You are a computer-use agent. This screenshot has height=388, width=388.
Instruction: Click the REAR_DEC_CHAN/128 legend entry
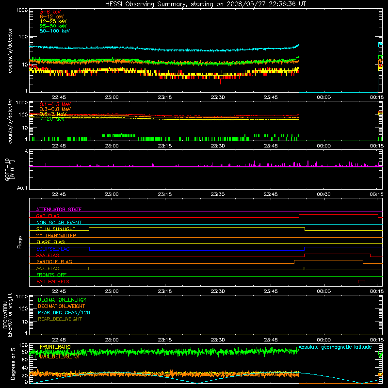click(64, 312)
